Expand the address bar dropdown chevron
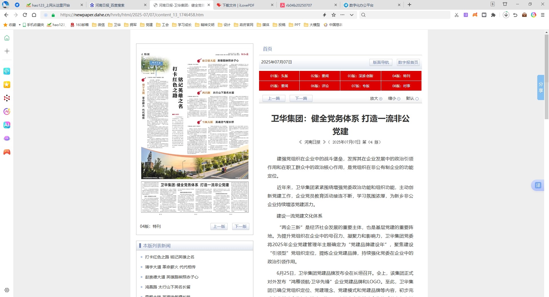Image resolution: width=549 pixels, height=297 pixels. click(352, 15)
